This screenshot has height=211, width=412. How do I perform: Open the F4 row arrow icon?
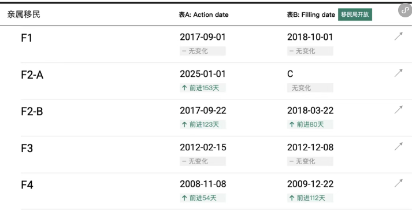pos(398,183)
